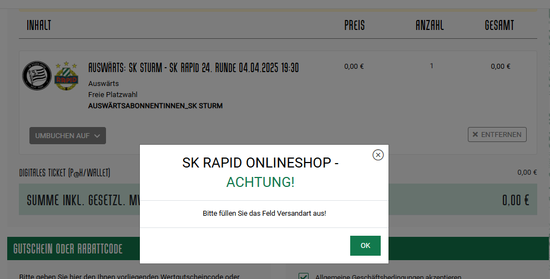The width and height of the screenshot is (550, 279).
Task: Click the green ACHTUNG! heading
Action: (260, 182)
